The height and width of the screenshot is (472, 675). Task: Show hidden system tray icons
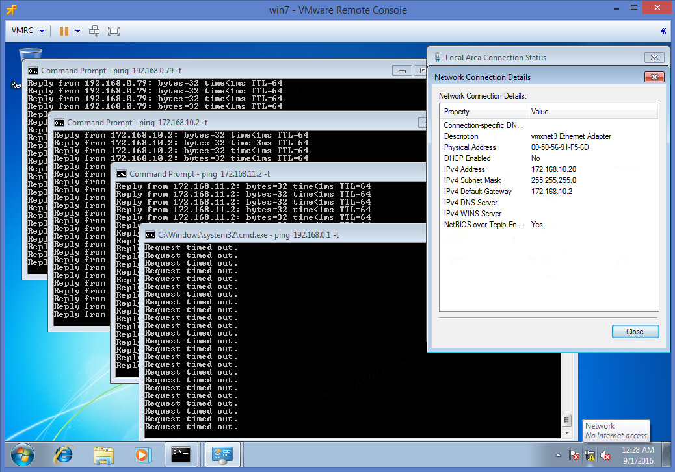559,455
